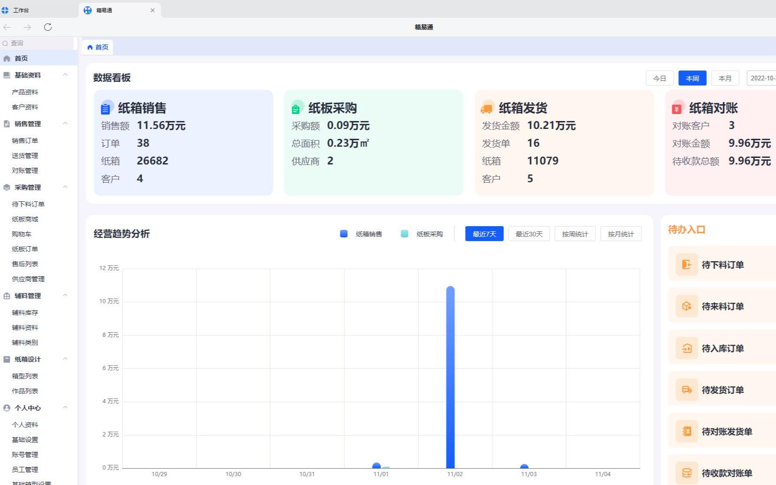
Task: Open 售后列表 sidebar item
Action: (x=25, y=264)
